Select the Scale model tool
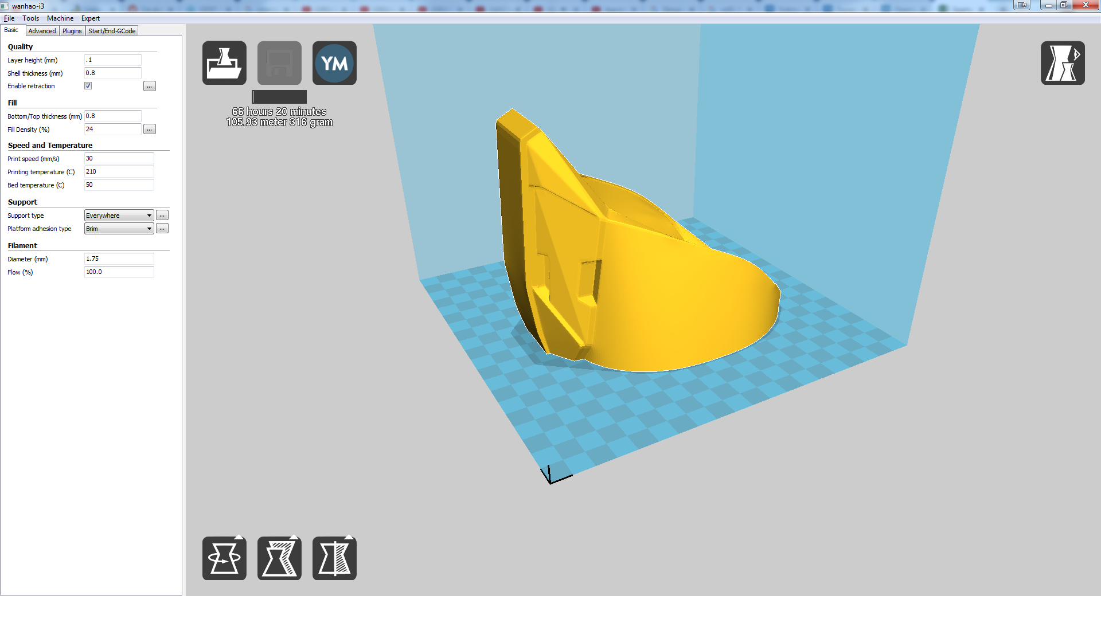The height and width of the screenshot is (619, 1101). click(279, 558)
